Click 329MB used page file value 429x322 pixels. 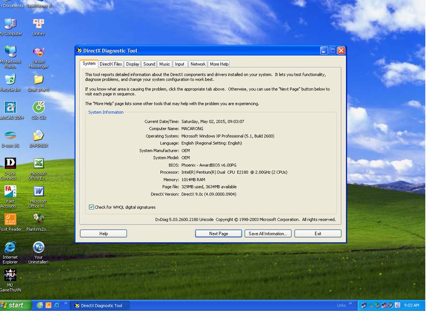pyautogui.click(x=209, y=187)
